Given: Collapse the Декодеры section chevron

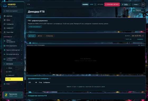Looking at the screenshot, I should click(x=21, y=63).
